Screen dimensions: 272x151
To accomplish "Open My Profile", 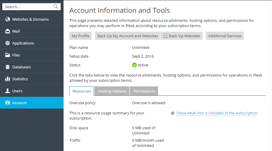I will coord(80,36).
